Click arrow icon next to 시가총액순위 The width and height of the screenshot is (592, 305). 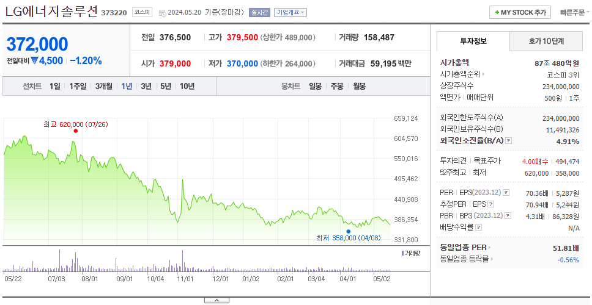coord(483,74)
